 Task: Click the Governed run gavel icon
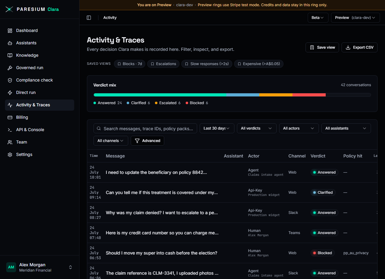click(x=10, y=68)
